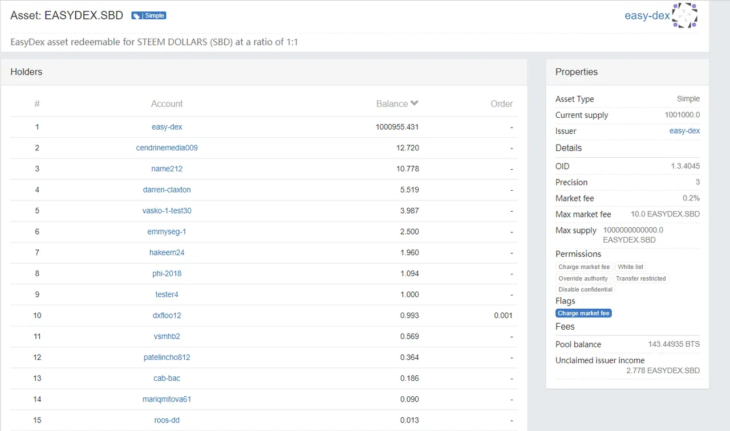Viewport: 730px width, 431px height.
Task: Select the Pool balance value 143.44935 BTS
Action: pos(674,344)
